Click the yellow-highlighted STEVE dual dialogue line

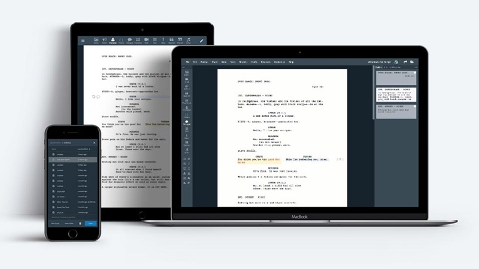pyautogui.click(x=259, y=161)
